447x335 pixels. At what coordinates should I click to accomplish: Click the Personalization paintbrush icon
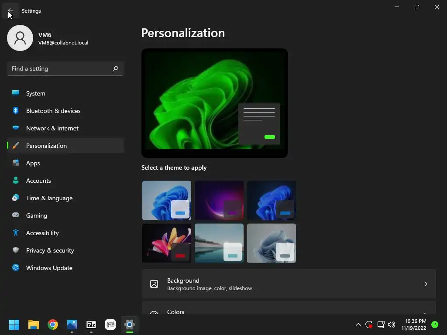tap(16, 146)
